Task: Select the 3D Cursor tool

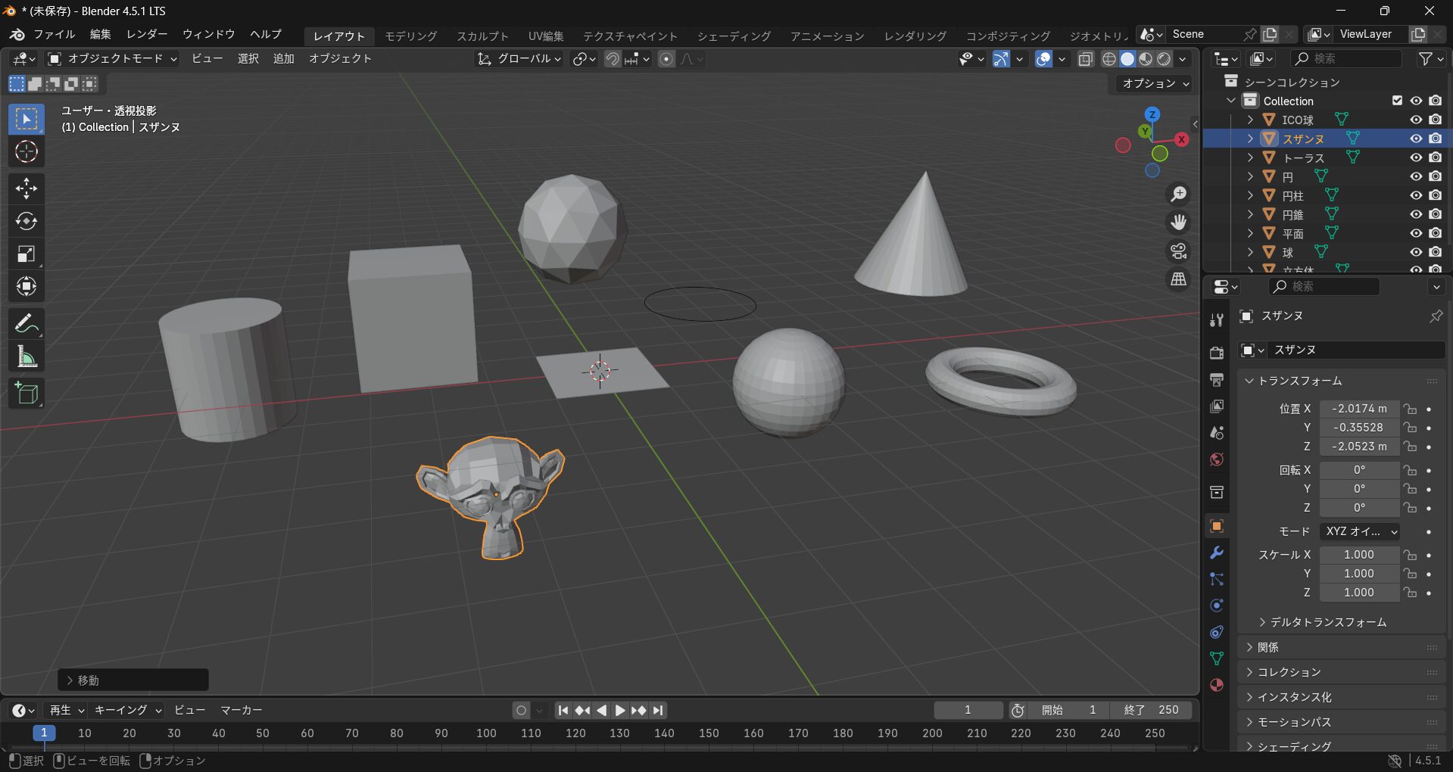Action: (x=27, y=152)
